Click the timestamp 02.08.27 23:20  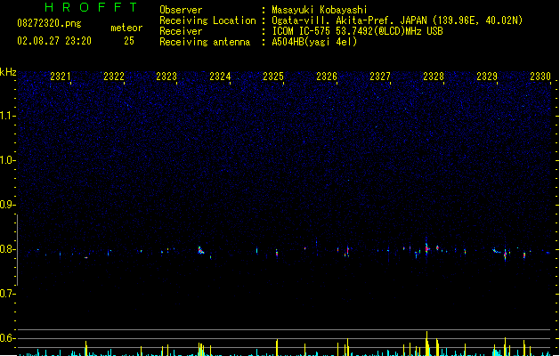(54, 41)
